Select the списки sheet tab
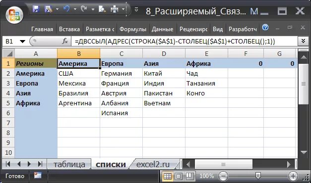The height and width of the screenshot is (183, 311). [111, 164]
